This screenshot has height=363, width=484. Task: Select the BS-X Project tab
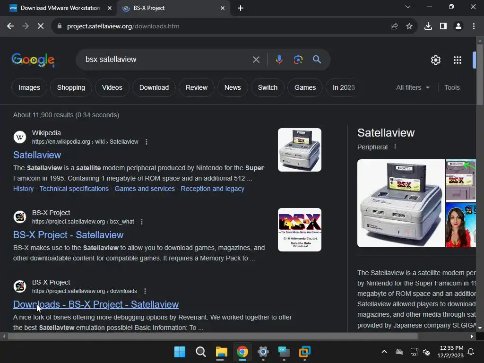point(173,8)
